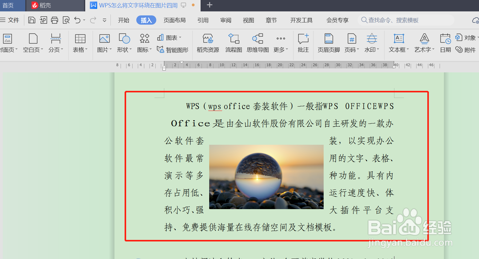Image resolution: width=479 pixels, height=259 pixels.
Task: Switch to the 页面布局 ribbon tab
Action: 175,20
